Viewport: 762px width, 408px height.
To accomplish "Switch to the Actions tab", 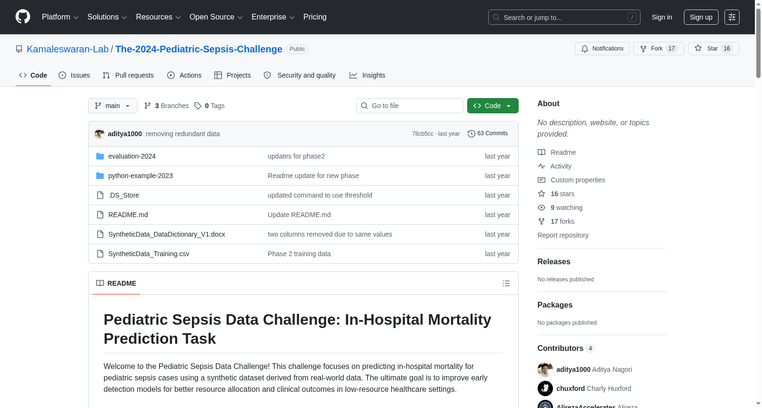I will click(184, 75).
